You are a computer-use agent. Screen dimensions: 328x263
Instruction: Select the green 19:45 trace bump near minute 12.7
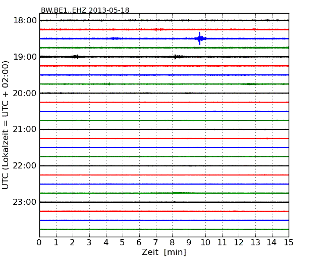tap(251, 84)
